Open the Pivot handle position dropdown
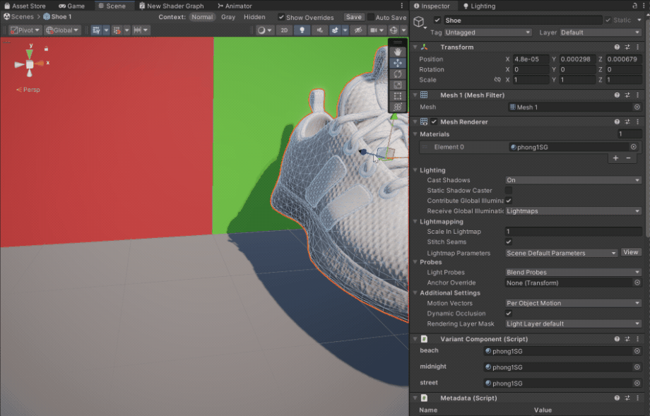Screen dimensions: 650x416 pyautogui.click(x=25, y=30)
